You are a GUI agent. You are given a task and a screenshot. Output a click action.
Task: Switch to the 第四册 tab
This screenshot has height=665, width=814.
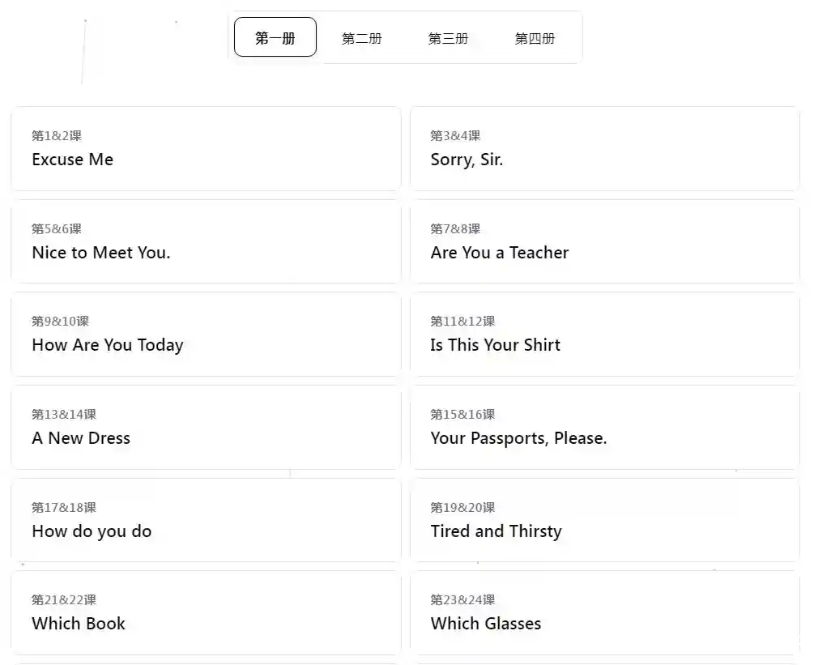535,38
